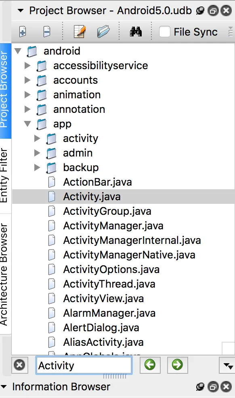
Task: Open the edit notepad pencil icon
Action: pyautogui.click(x=80, y=32)
